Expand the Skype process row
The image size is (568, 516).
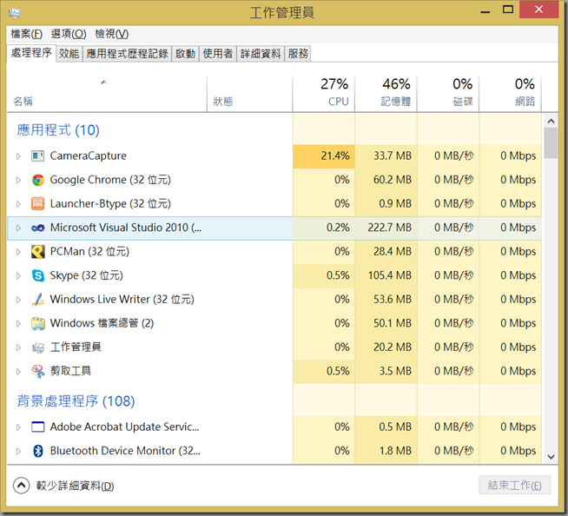[18, 276]
